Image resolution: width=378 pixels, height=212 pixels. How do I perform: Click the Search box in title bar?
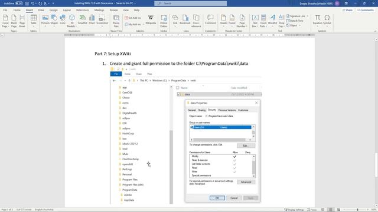coord(190,4)
